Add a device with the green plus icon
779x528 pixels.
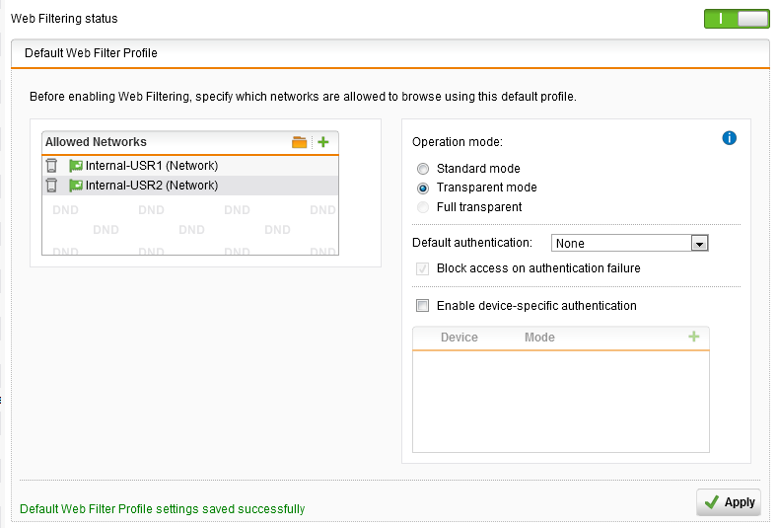(x=694, y=337)
